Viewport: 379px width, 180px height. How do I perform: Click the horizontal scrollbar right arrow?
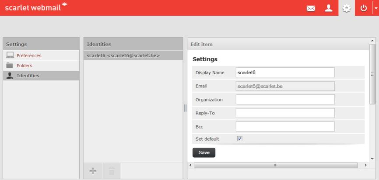coord(365,165)
